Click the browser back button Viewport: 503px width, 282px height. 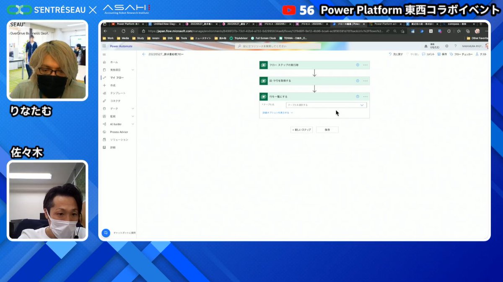tap(106, 31)
